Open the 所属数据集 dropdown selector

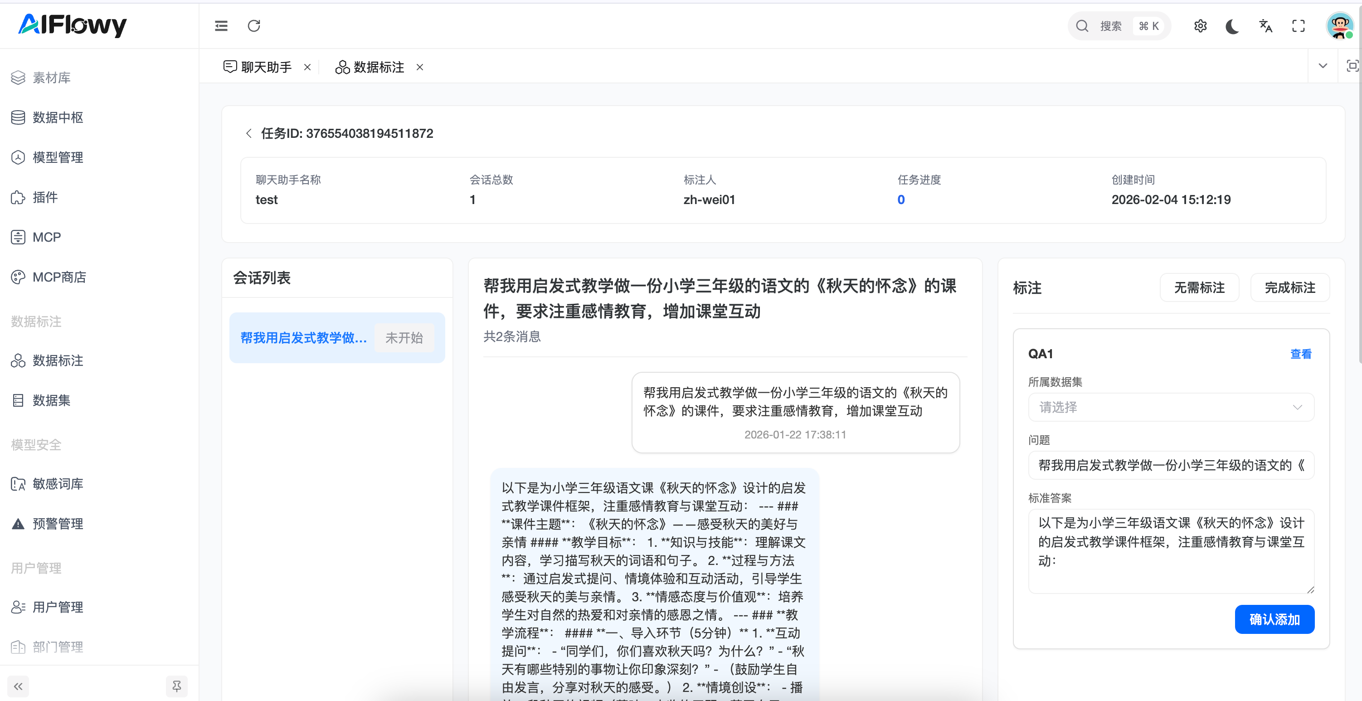pyautogui.click(x=1171, y=407)
